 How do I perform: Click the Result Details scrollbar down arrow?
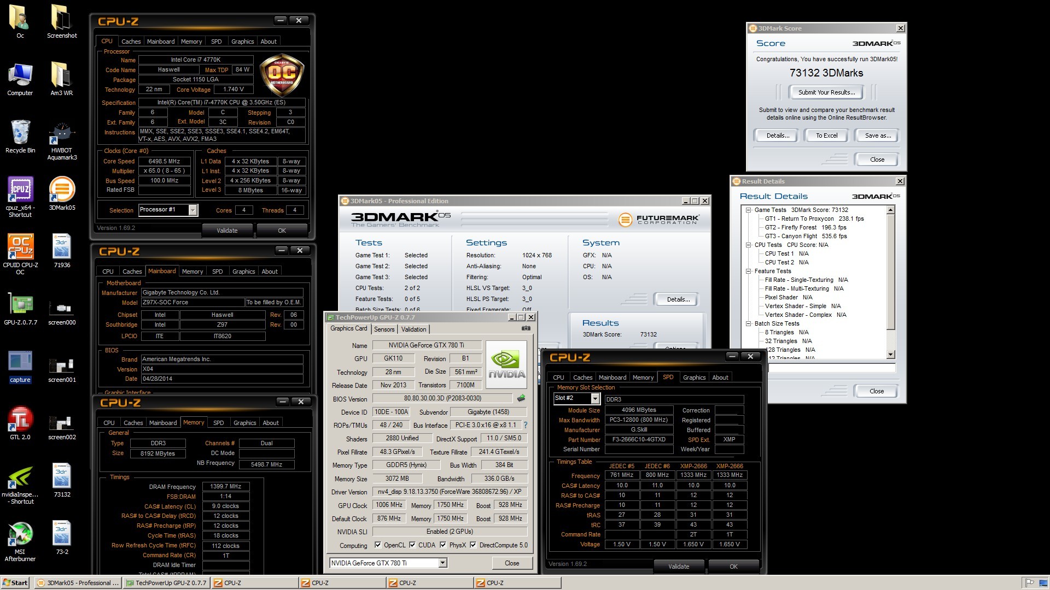[x=890, y=355]
